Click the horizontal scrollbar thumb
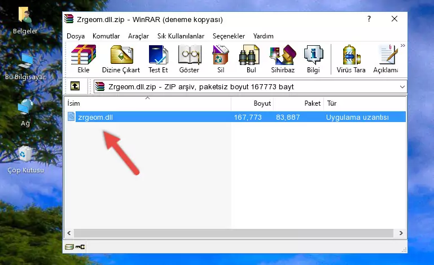 233,233
